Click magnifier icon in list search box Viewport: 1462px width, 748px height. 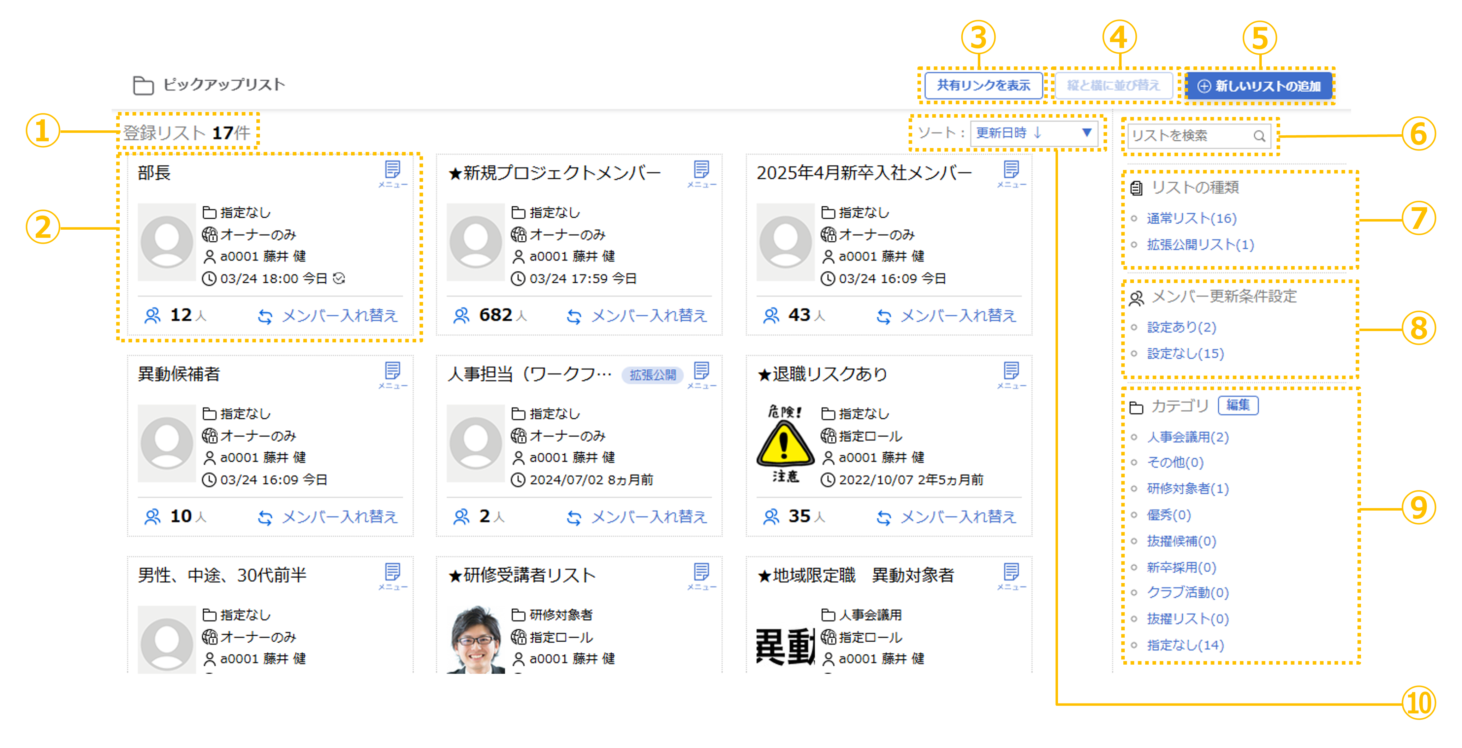pyautogui.click(x=1259, y=136)
